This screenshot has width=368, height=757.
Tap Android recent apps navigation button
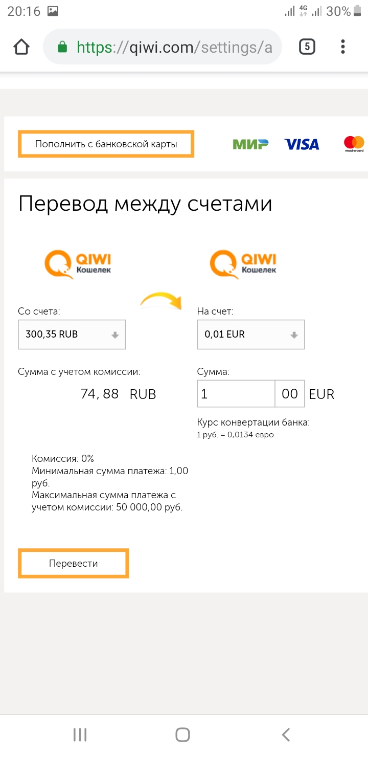click(80, 735)
